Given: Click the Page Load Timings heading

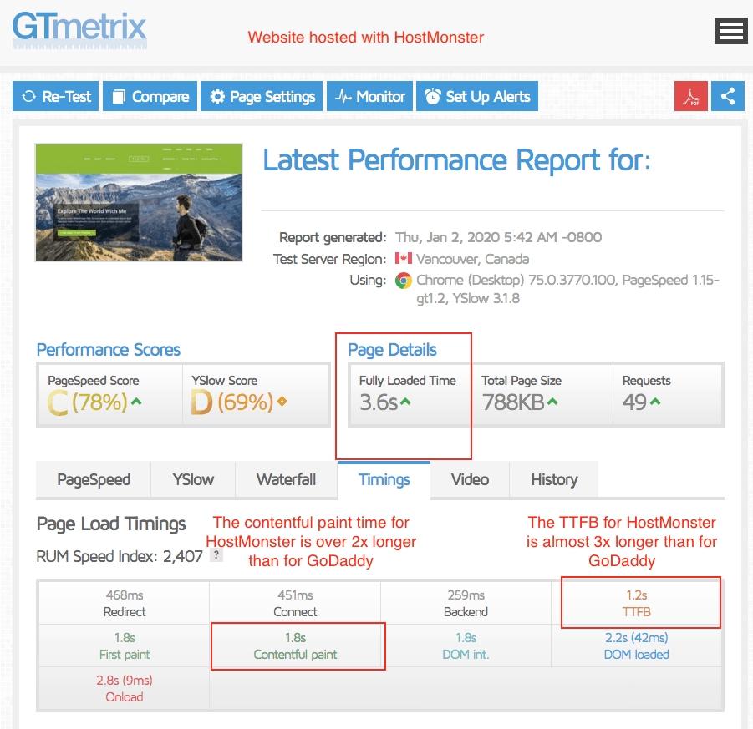Looking at the screenshot, I should [x=111, y=524].
